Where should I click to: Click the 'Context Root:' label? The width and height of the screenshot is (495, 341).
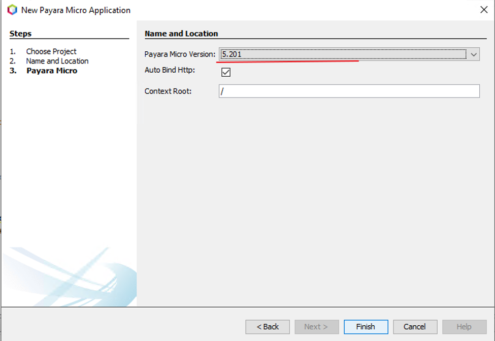click(168, 91)
